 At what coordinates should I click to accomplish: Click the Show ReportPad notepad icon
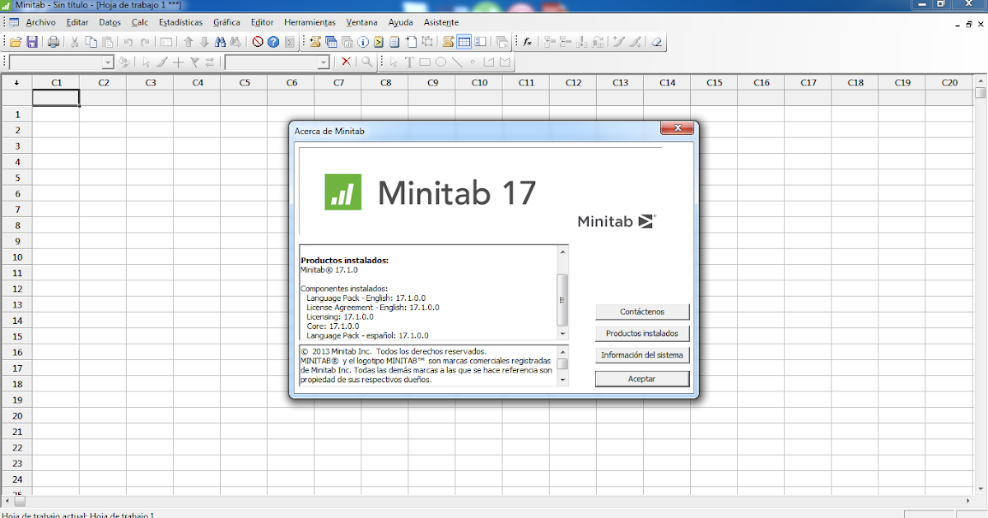tap(394, 42)
